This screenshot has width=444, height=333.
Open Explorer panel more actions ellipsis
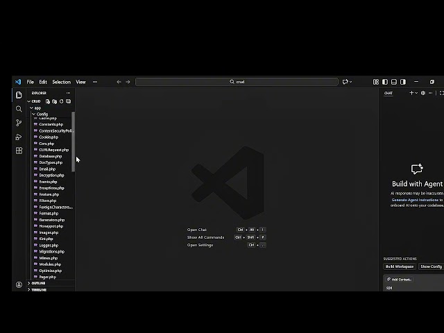tap(68, 93)
